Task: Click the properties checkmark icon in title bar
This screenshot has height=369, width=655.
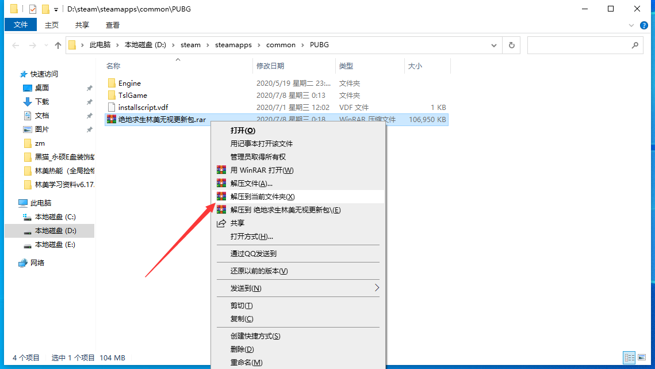Action: click(33, 9)
